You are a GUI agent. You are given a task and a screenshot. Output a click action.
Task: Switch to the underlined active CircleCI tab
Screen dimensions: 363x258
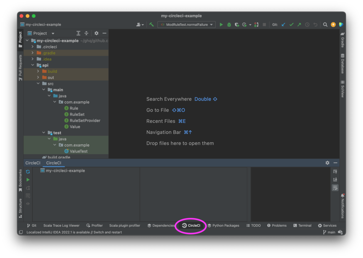point(54,163)
